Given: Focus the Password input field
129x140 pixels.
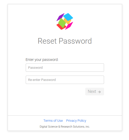Looking at the screenshot, I should 65,67.
